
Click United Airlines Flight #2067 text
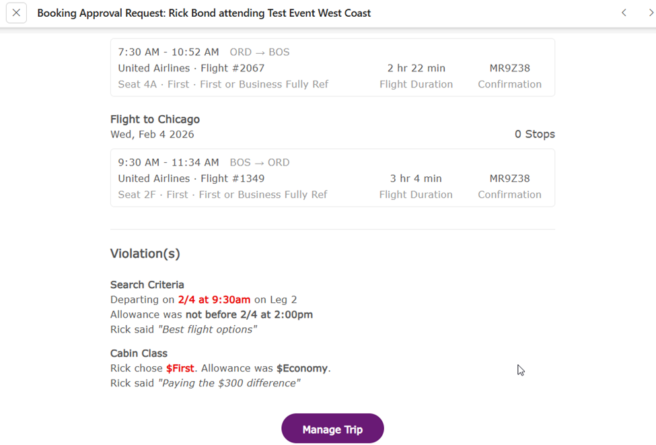pos(191,68)
